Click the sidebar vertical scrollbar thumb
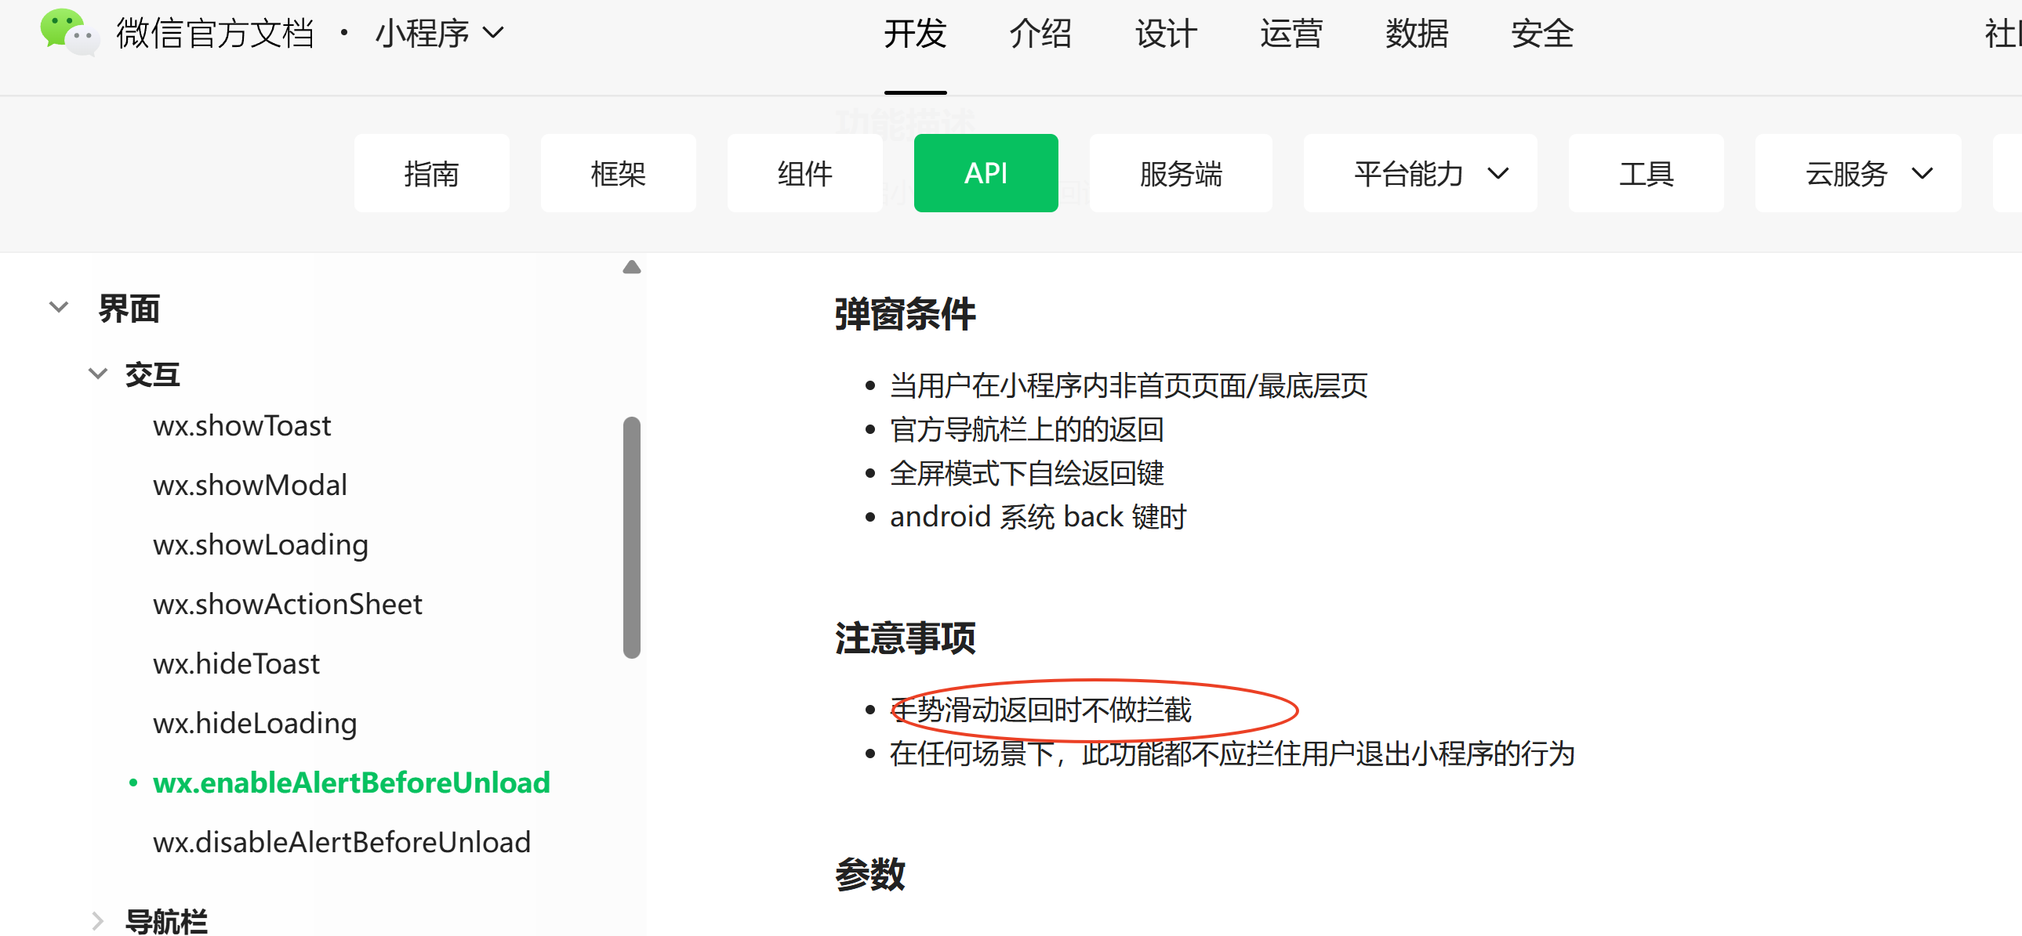 631,537
